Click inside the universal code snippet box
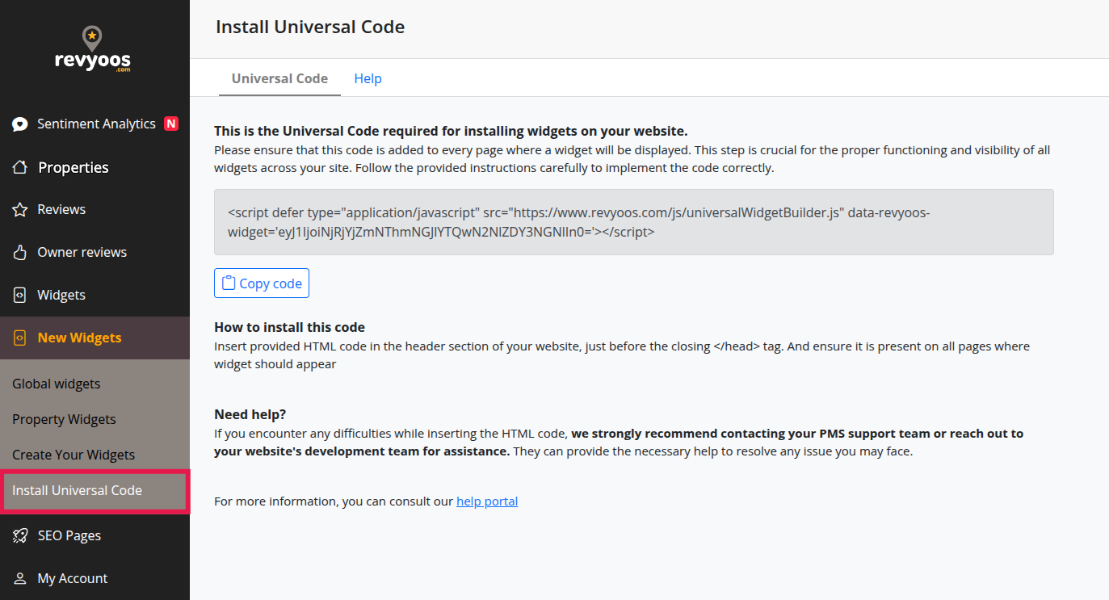The height and width of the screenshot is (600, 1109). tap(633, 221)
